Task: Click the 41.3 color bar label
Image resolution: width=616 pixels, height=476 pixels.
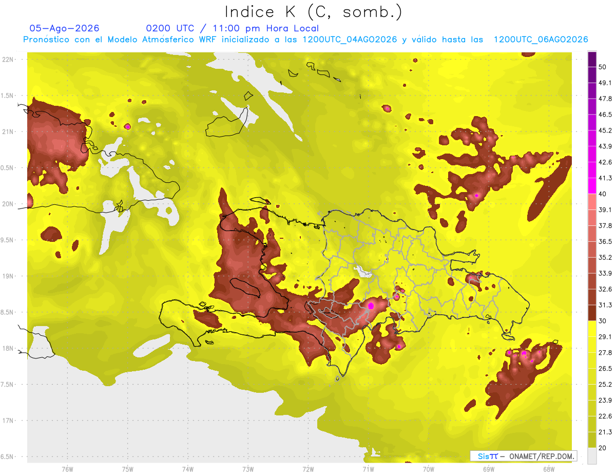Action: 605,178
